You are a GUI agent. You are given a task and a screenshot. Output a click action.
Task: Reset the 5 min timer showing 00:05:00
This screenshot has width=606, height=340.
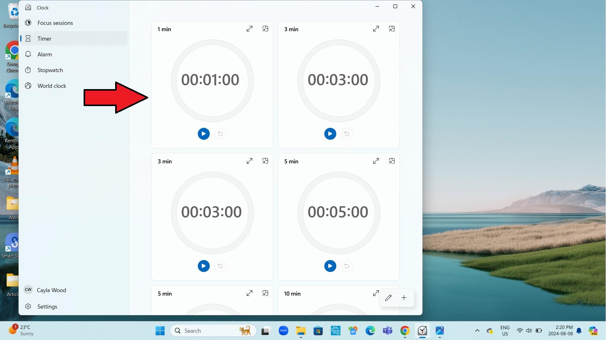(347, 266)
